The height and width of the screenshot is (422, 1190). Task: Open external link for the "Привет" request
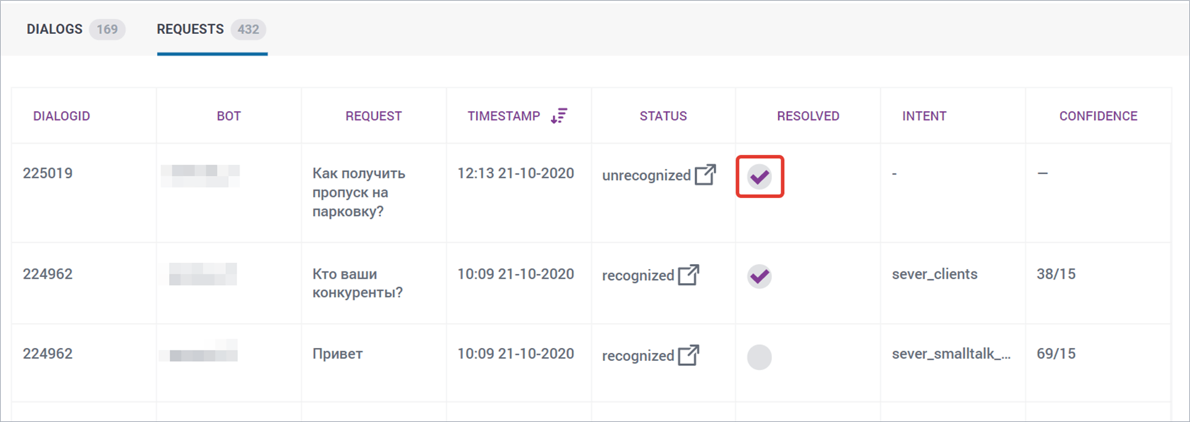coord(689,355)
